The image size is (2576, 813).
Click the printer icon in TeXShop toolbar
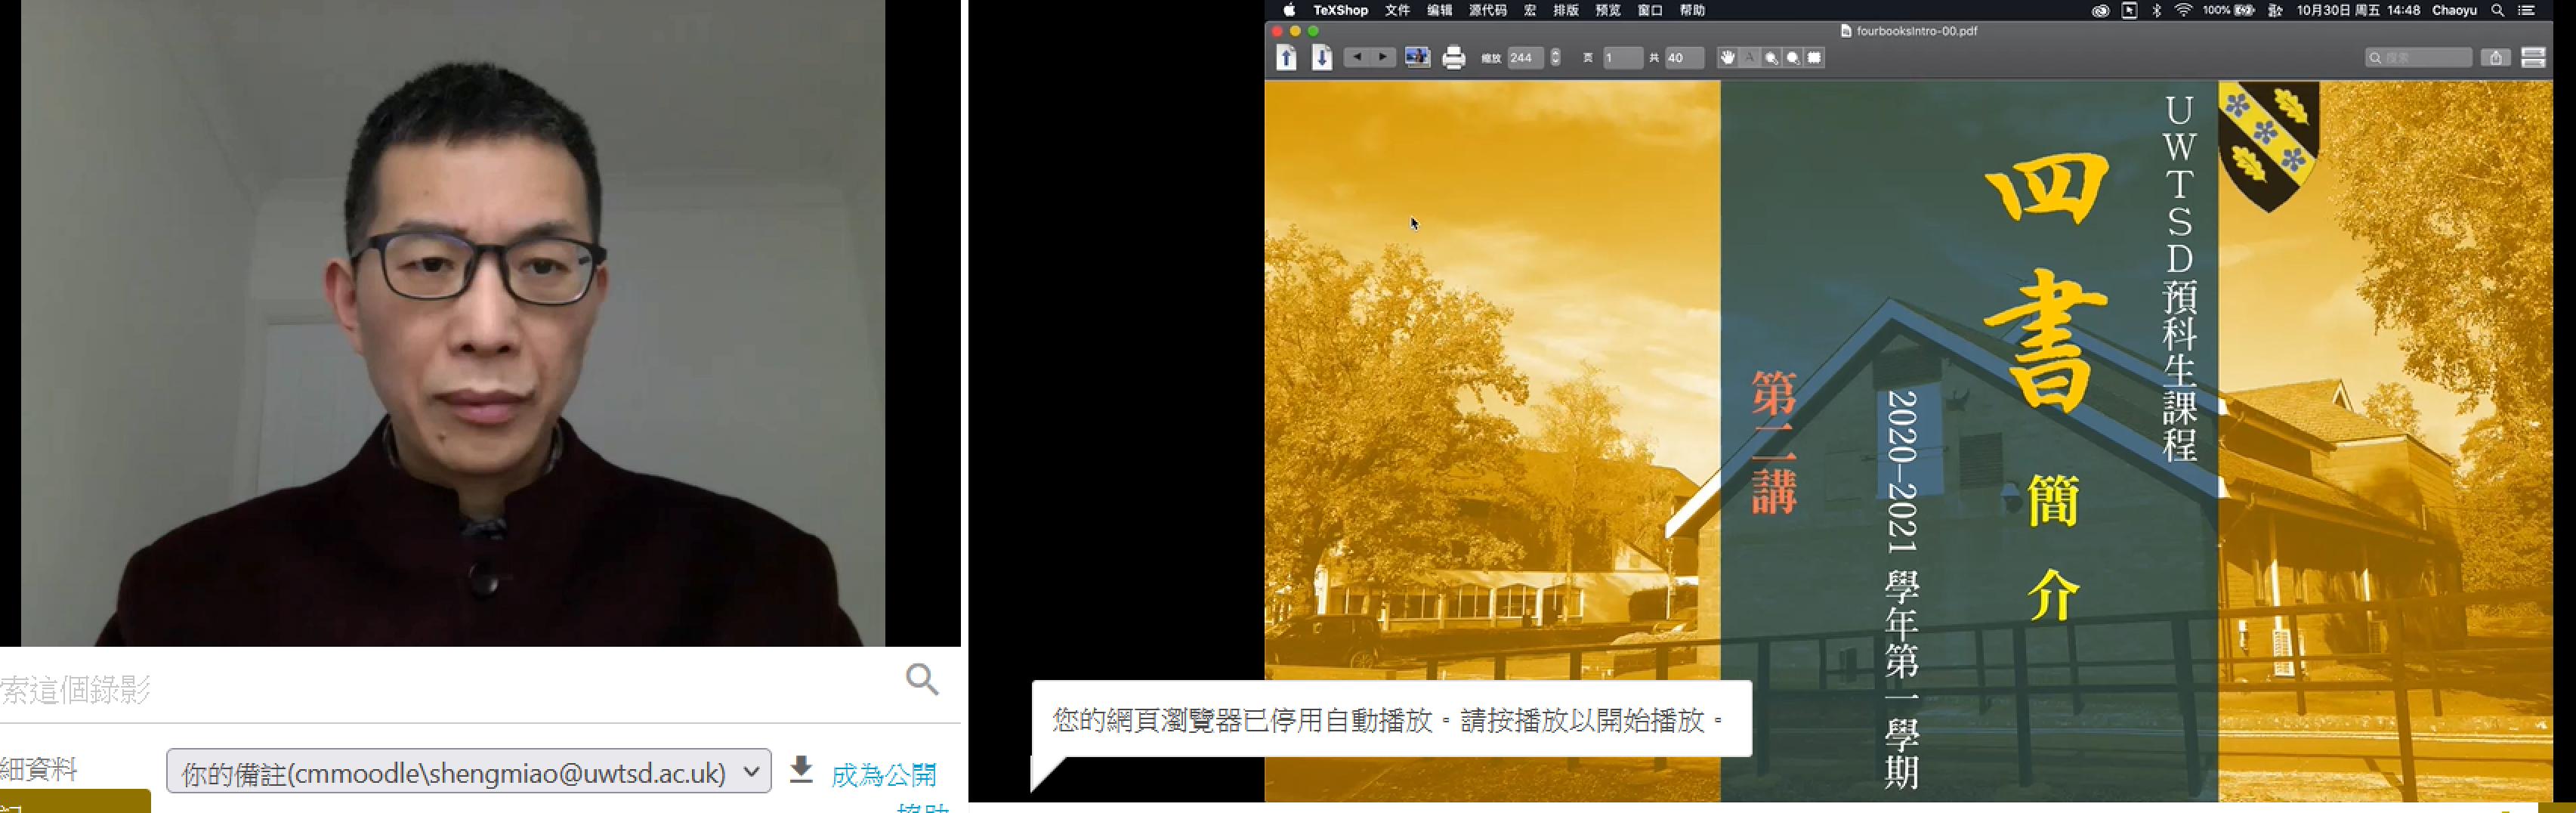coord(1453,58)
